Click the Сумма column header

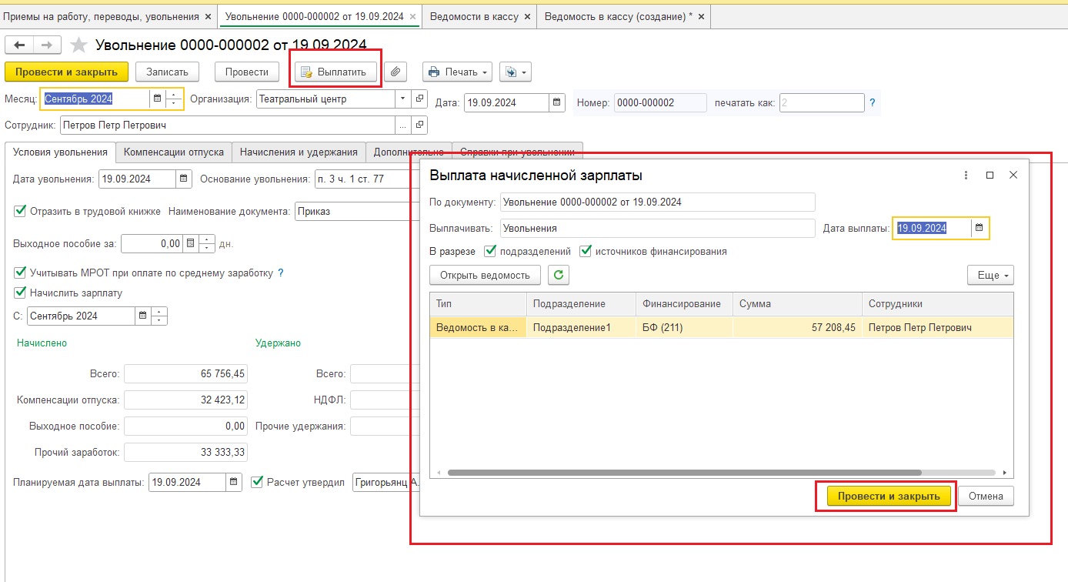pos(797,303)
